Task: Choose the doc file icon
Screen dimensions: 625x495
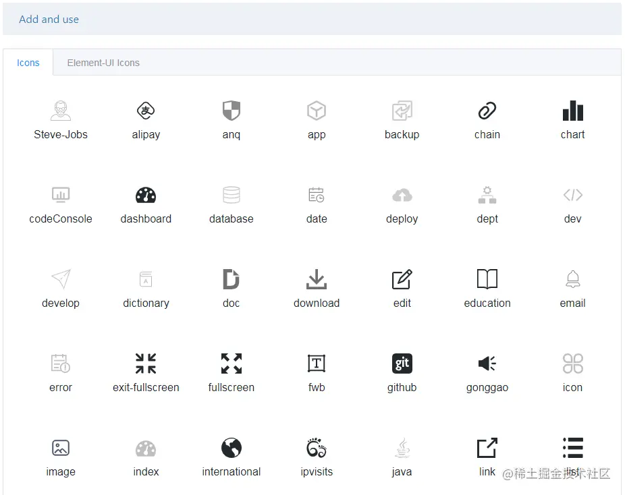Action: click(232, 279)
